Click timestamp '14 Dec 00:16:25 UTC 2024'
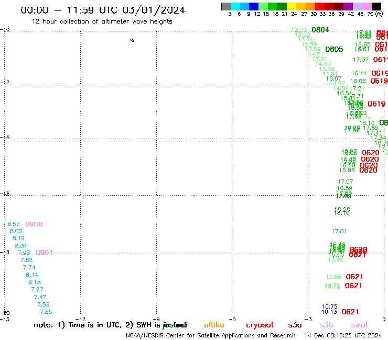 tap(343, 335)
